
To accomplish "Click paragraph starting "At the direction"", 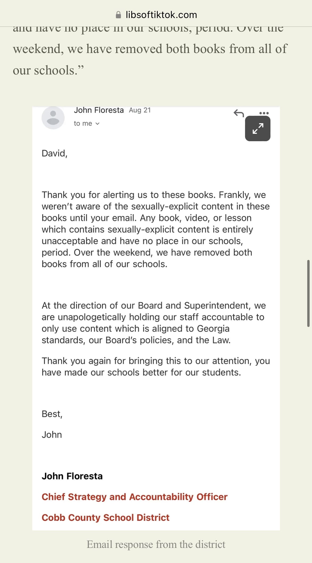I will pyautogui.click(x=153, y=323).
